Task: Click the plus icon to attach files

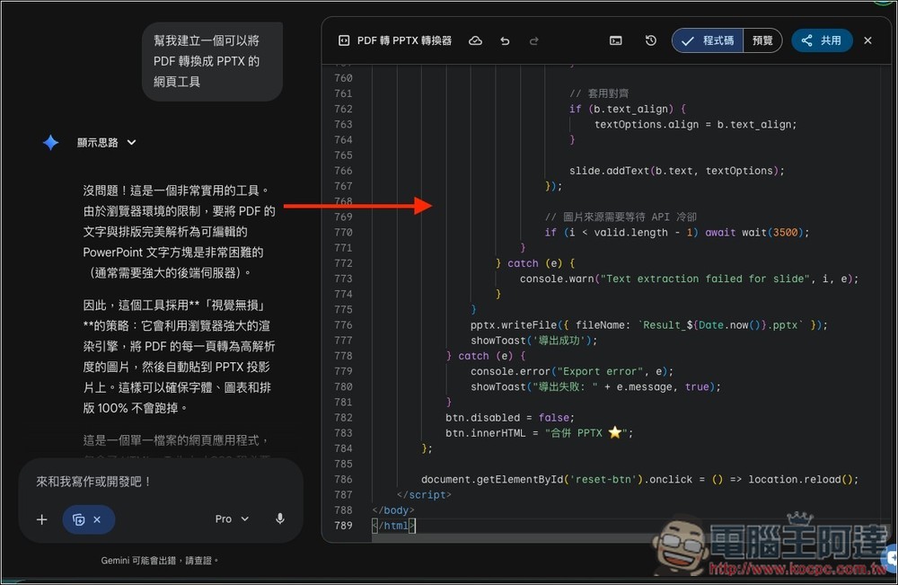Action: point(42,519)
